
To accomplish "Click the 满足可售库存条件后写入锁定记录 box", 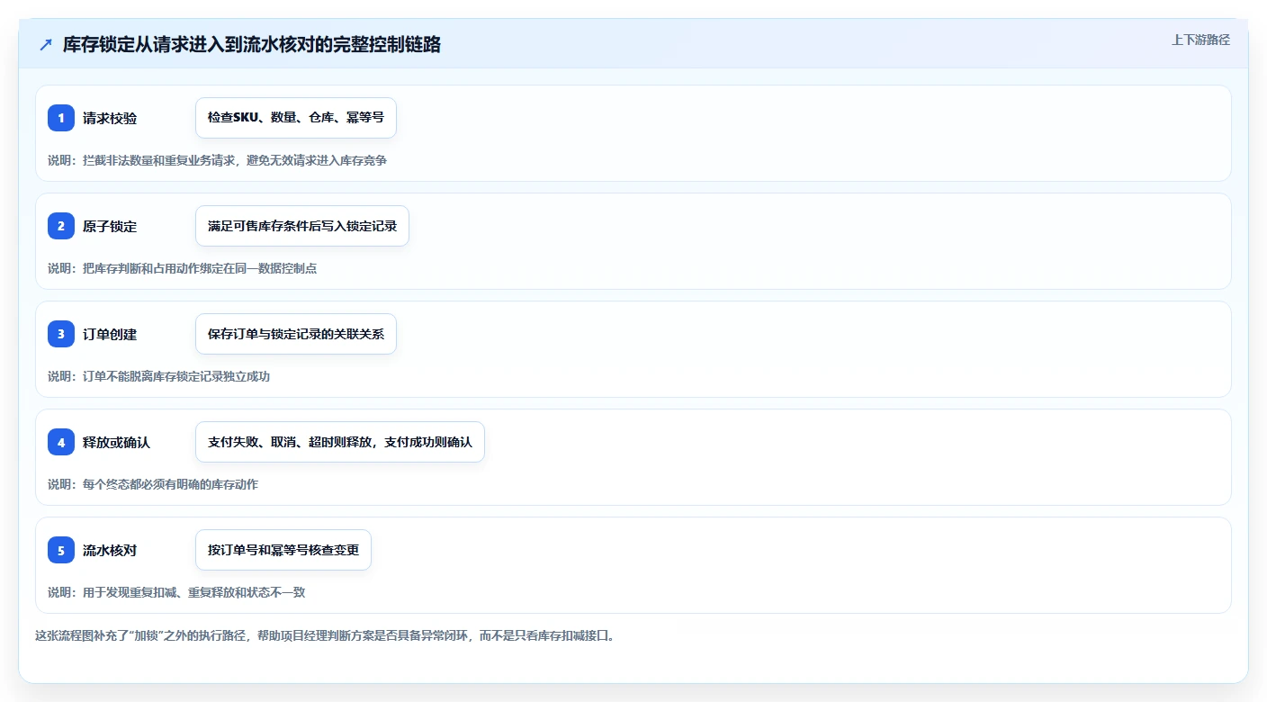I will pyautogui.click(x=302, y=226).
